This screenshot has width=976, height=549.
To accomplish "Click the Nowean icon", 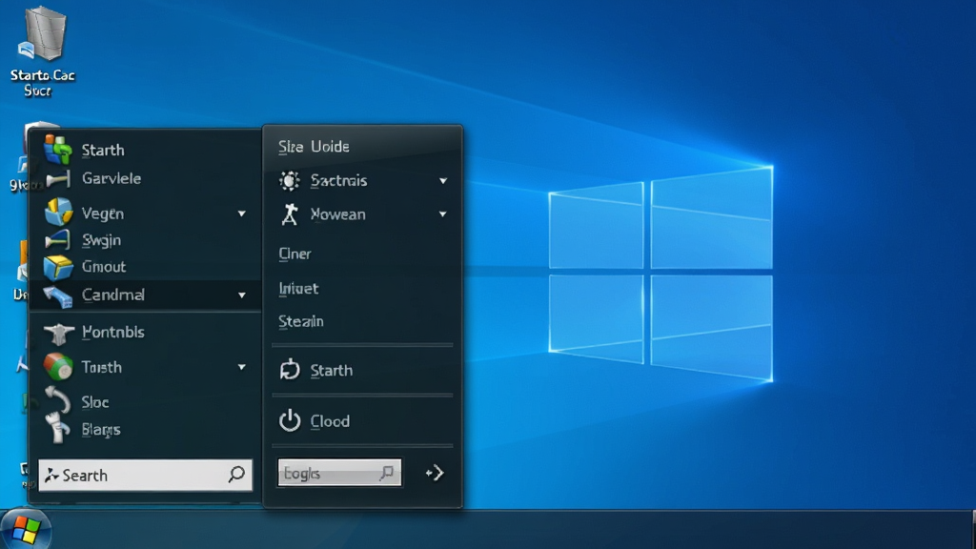I will [290, 214].
